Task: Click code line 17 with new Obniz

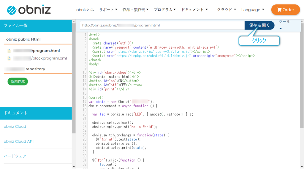Action: point(121,102)
